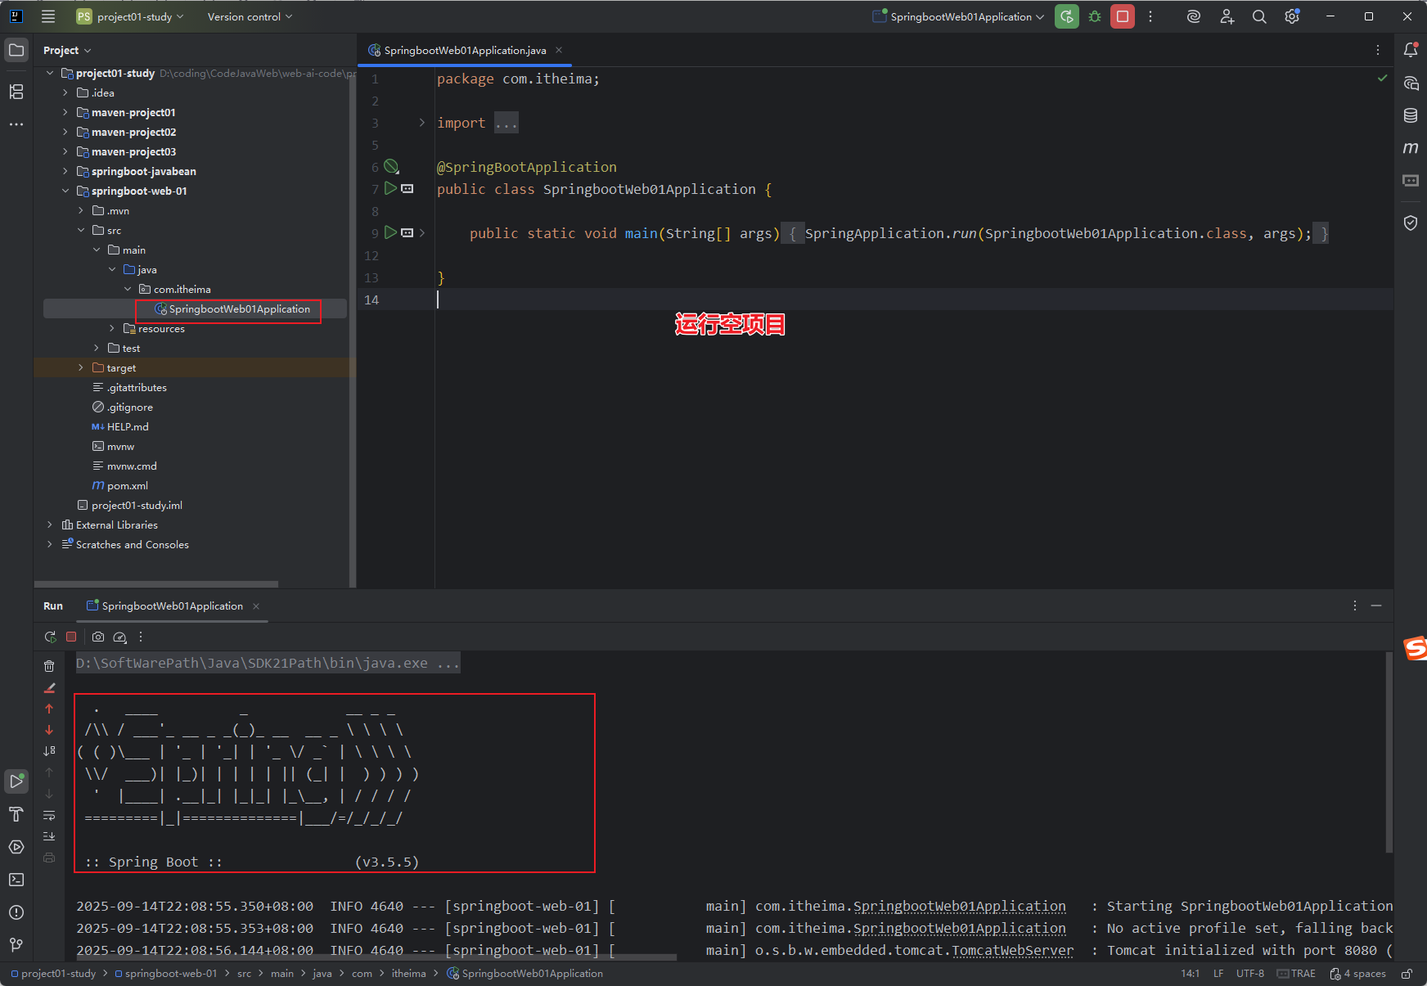Image resolution: width=1427 pixels, height=986 pixels.
Task: Select pom.xml in project tree
Action: pos(127,485)
